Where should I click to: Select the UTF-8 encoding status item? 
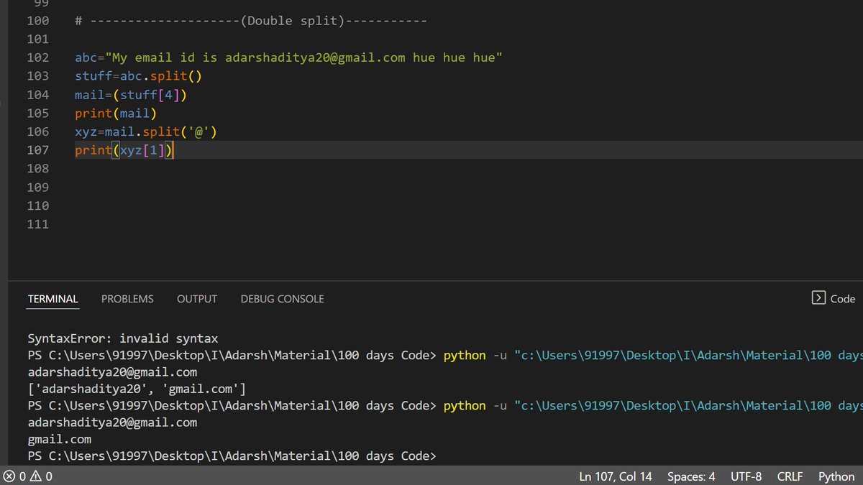coord(746,476)
